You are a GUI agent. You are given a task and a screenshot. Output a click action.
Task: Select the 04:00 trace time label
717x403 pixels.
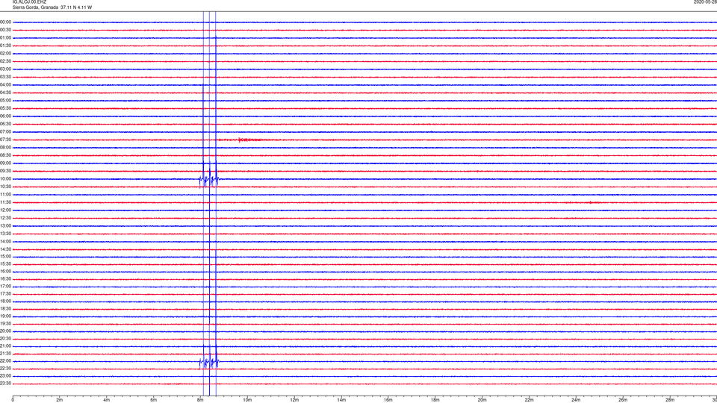point(5,85)
